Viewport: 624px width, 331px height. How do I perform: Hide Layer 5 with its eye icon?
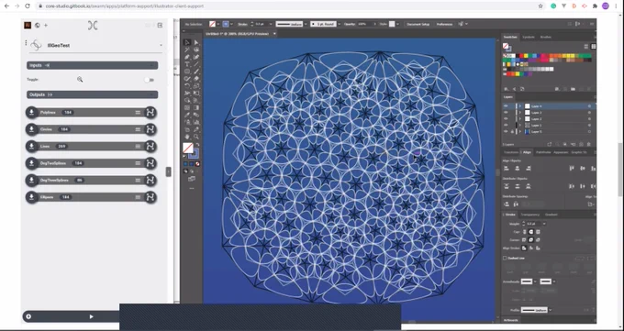506,132
